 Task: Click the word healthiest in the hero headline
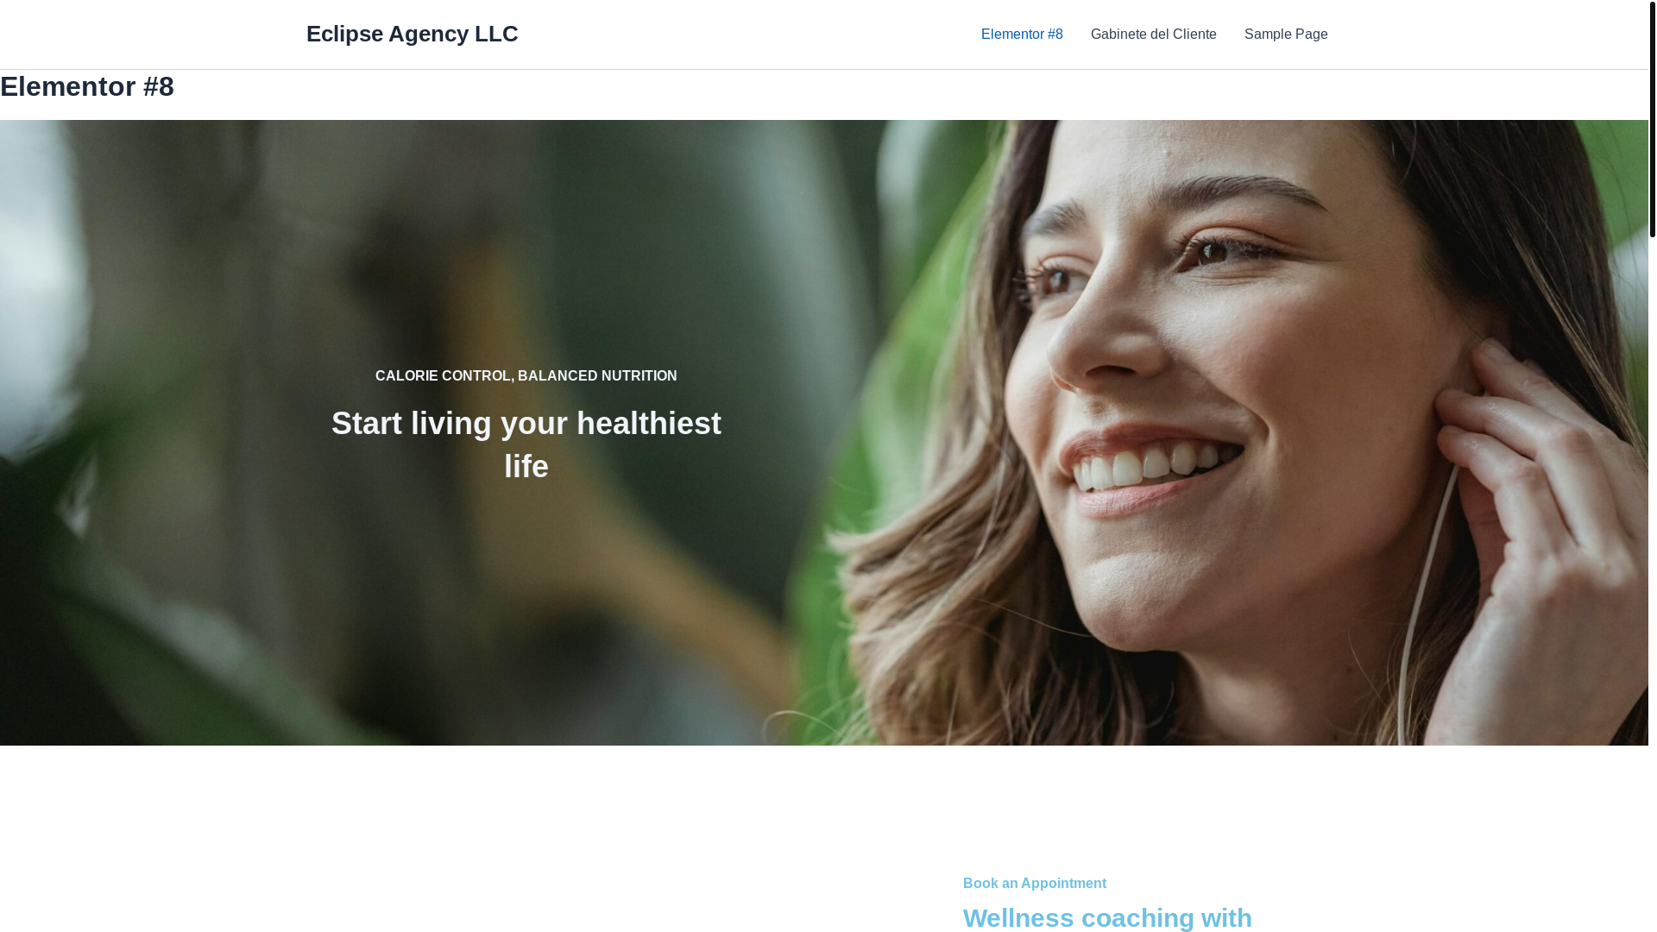pos(648,424)
